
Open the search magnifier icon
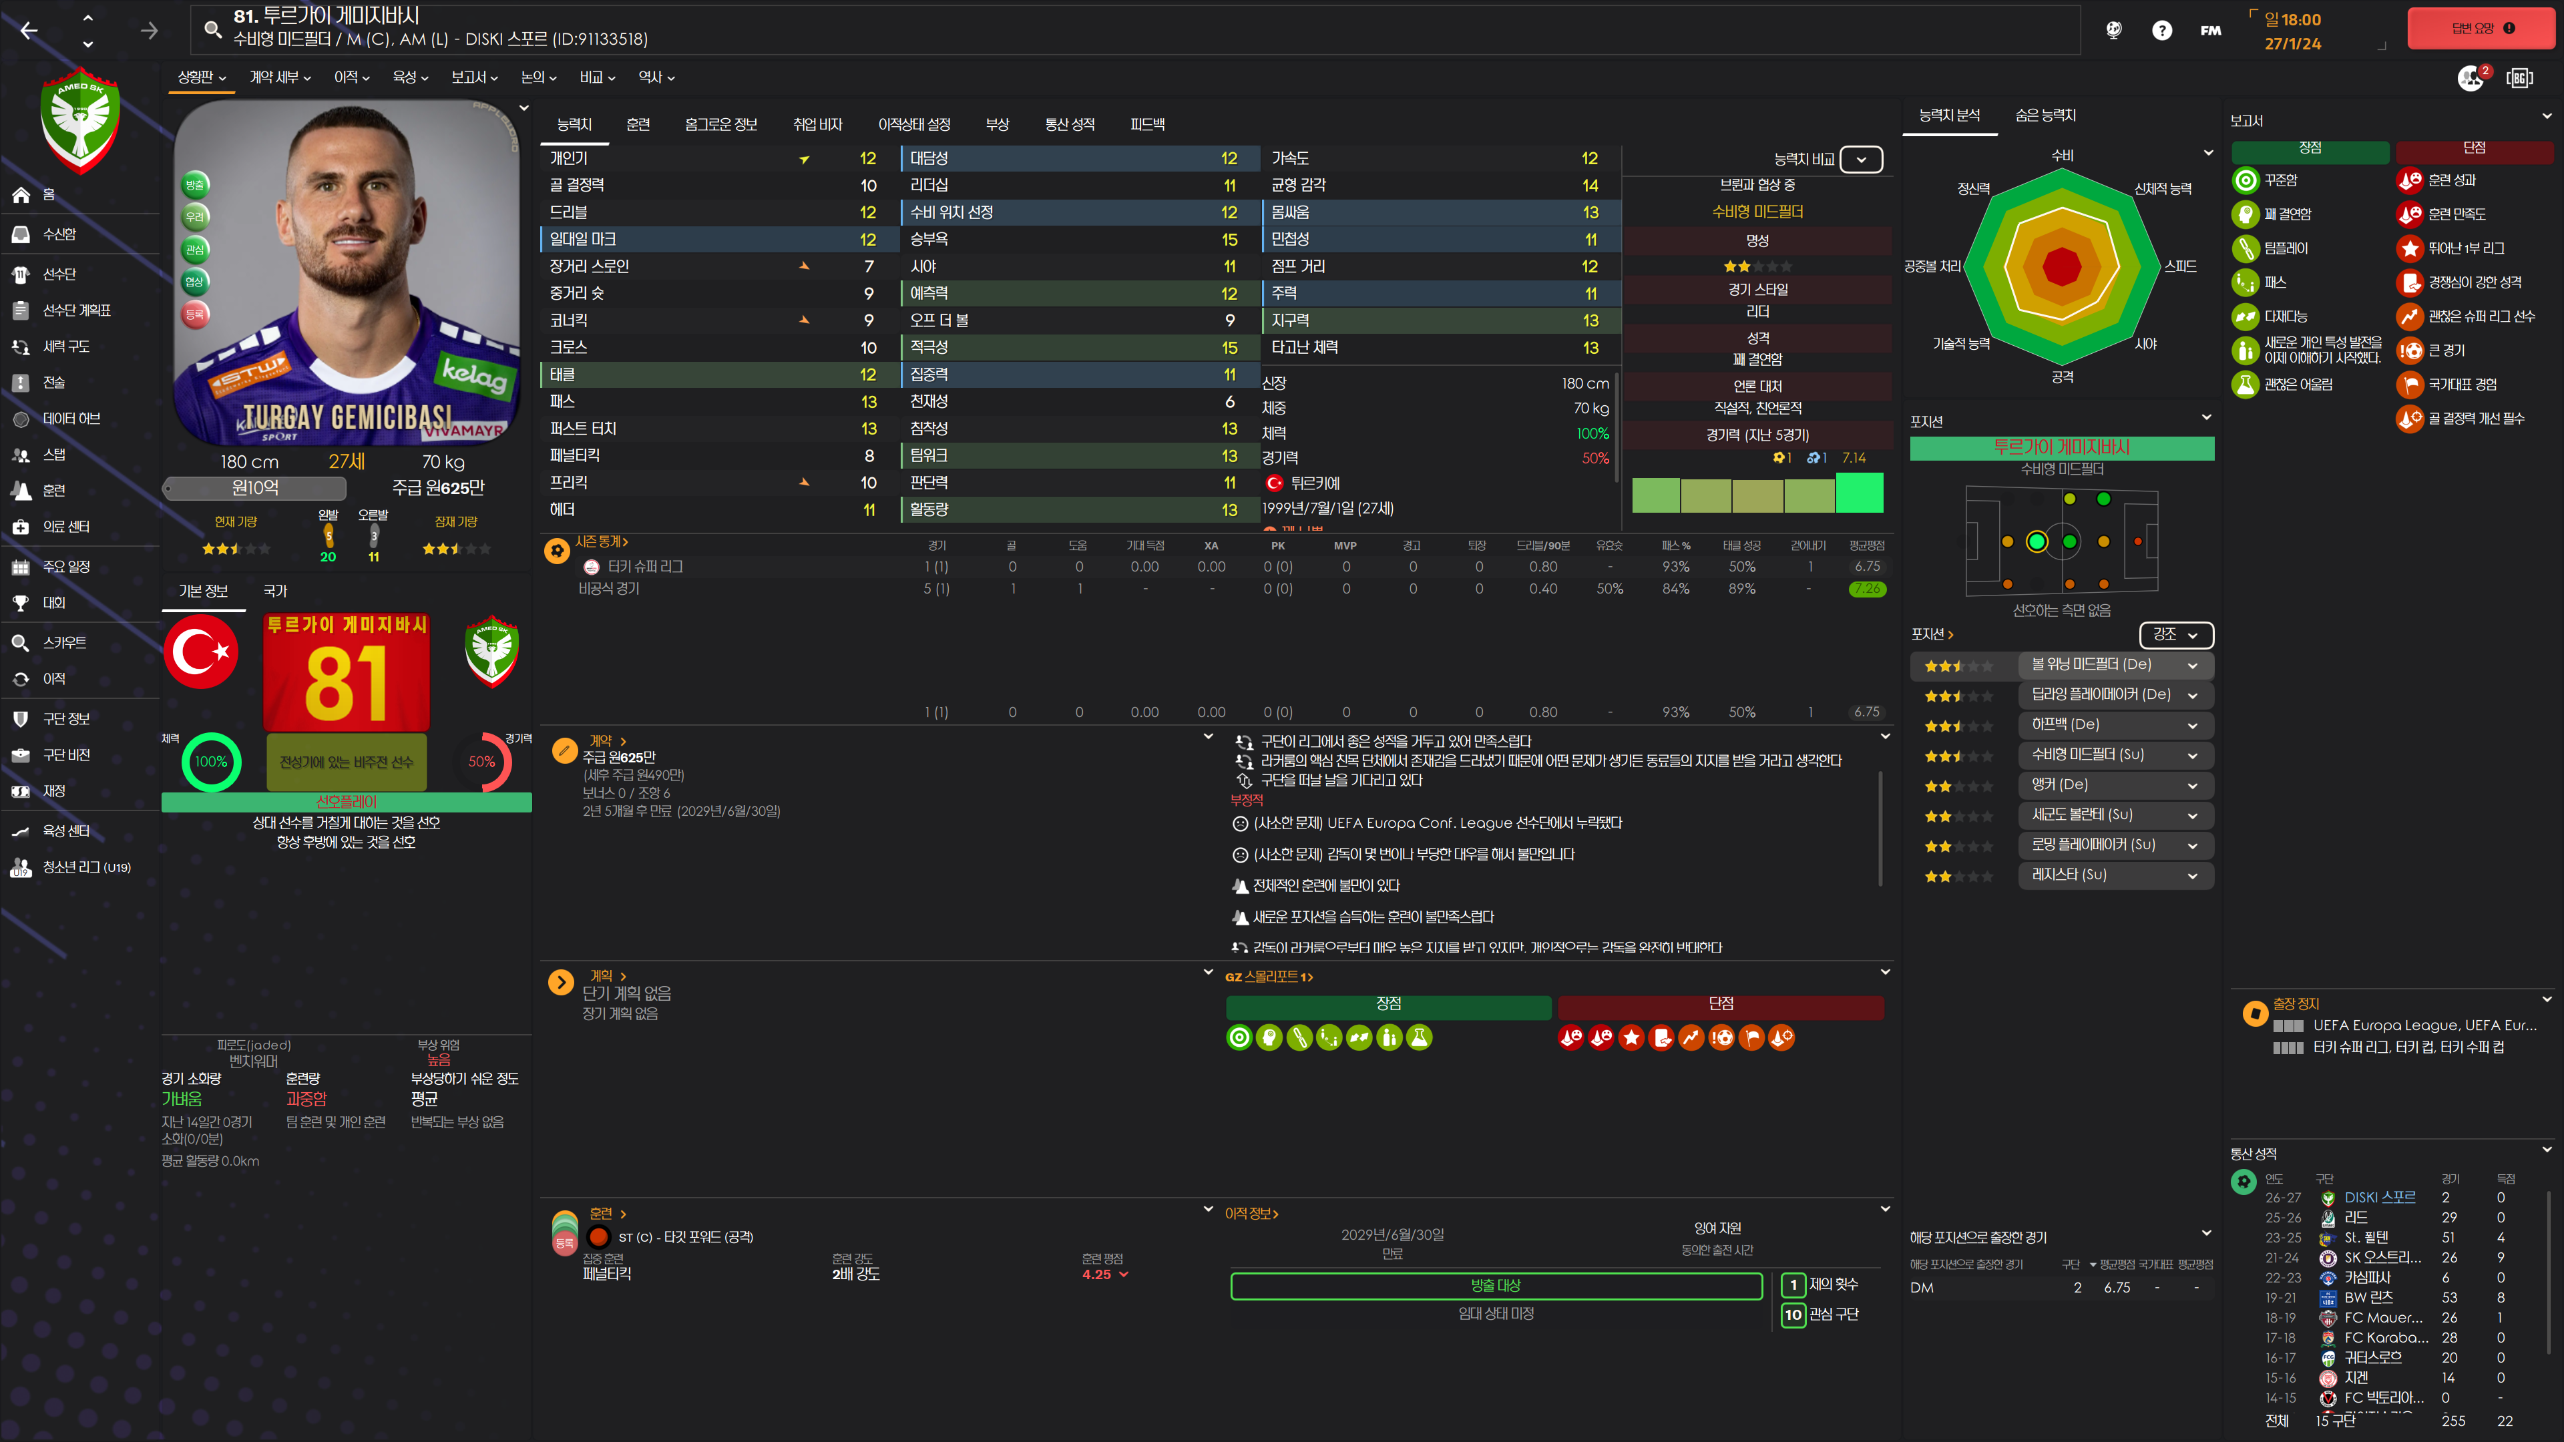[212, 29]
